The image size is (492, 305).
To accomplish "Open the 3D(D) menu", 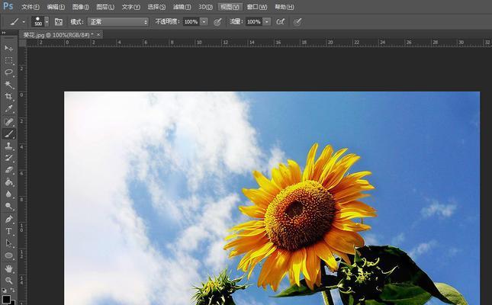I will 205,7.
